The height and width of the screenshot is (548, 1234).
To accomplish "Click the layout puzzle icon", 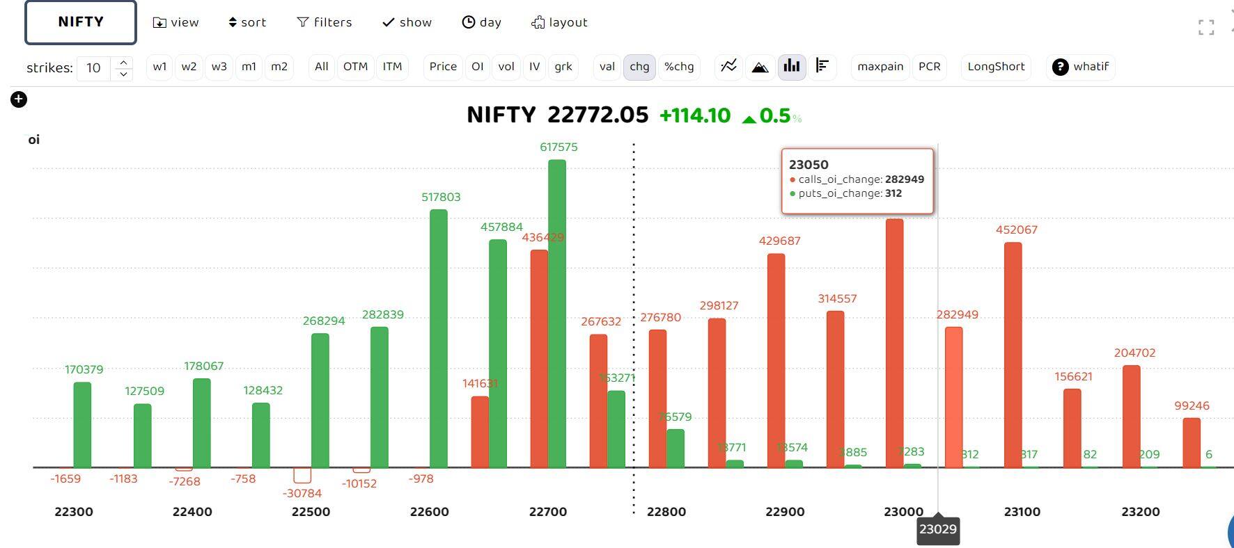I will pos(538,23).
